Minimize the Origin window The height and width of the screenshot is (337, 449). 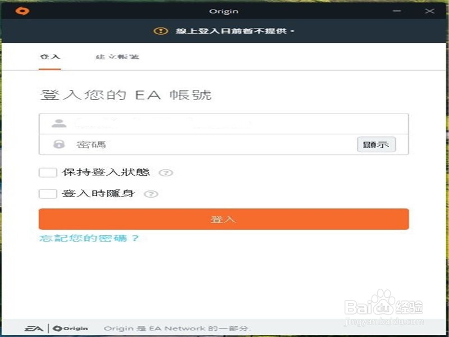pos(397,11)
